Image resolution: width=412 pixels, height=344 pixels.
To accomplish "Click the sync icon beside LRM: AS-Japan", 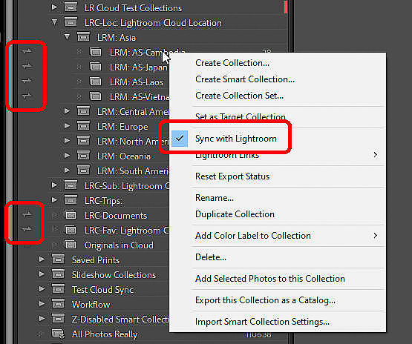I will 27,66.
